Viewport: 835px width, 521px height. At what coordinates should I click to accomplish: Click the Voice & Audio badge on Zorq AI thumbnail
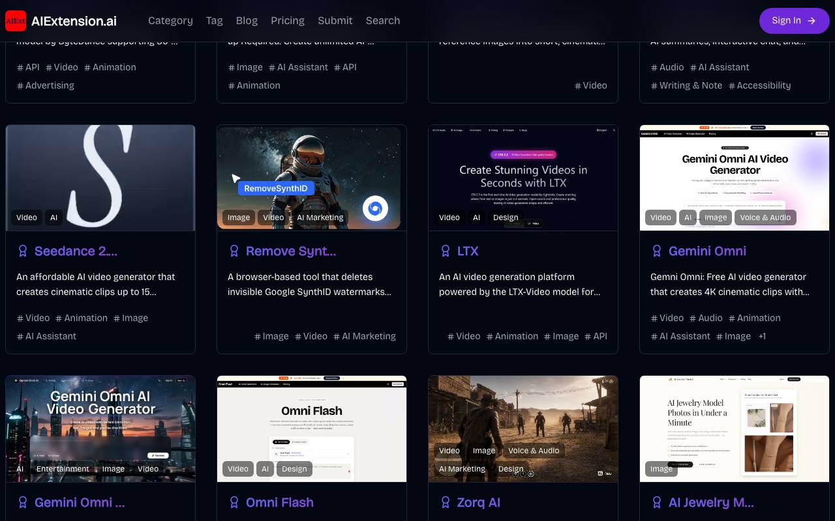pos(534,451)
